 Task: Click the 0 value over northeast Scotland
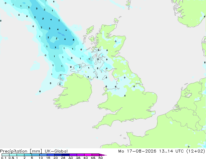tap(116, 41)
